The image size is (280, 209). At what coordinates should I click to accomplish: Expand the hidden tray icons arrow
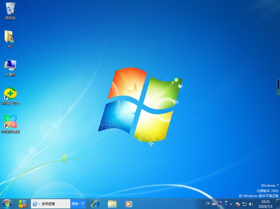click(231, 204)
